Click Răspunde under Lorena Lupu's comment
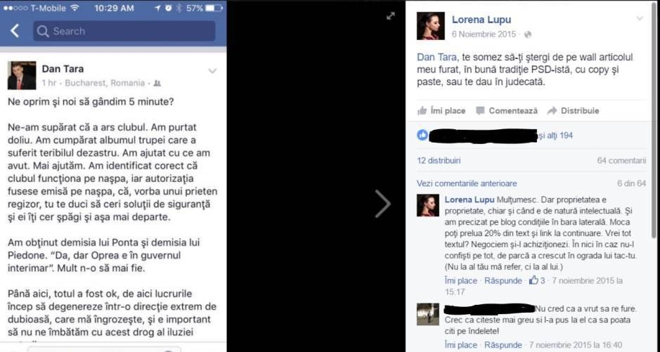The image size is (660, 352). [503, 280]
